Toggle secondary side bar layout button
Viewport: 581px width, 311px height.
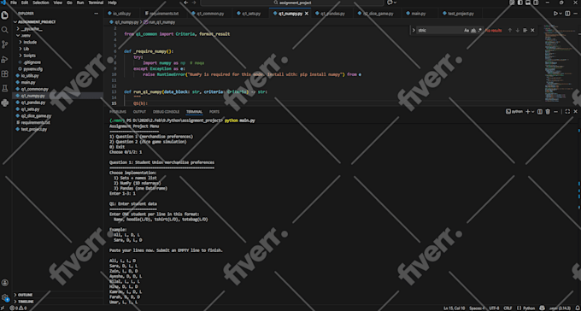(536, 3)
